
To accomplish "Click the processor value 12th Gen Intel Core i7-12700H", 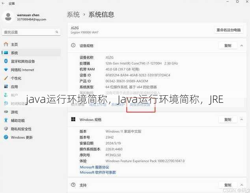I will 142,63.
